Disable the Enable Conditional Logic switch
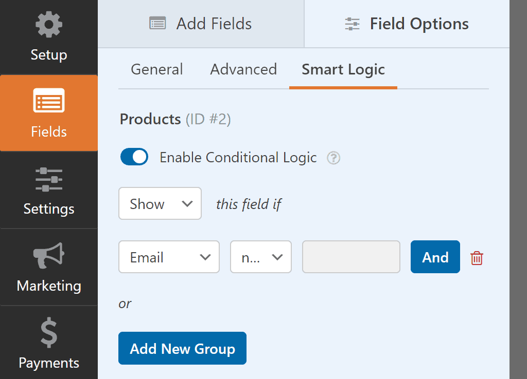The image size is (527, 379). (x=134, y=157)
